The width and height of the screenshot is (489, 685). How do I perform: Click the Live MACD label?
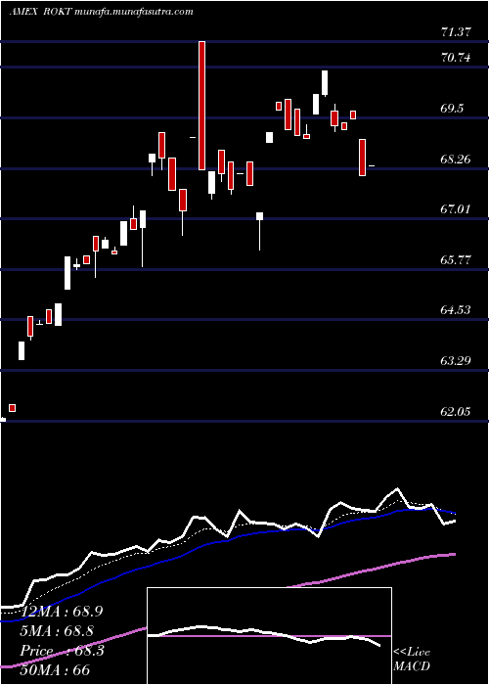pyautogui.click(x=412, y=660)
